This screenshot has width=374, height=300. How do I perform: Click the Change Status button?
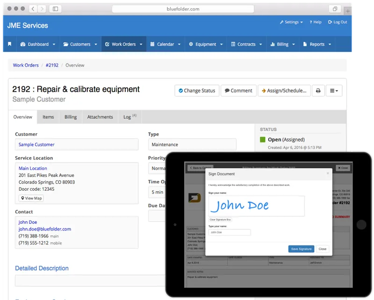pyautogui.click(x=197, y=91)
